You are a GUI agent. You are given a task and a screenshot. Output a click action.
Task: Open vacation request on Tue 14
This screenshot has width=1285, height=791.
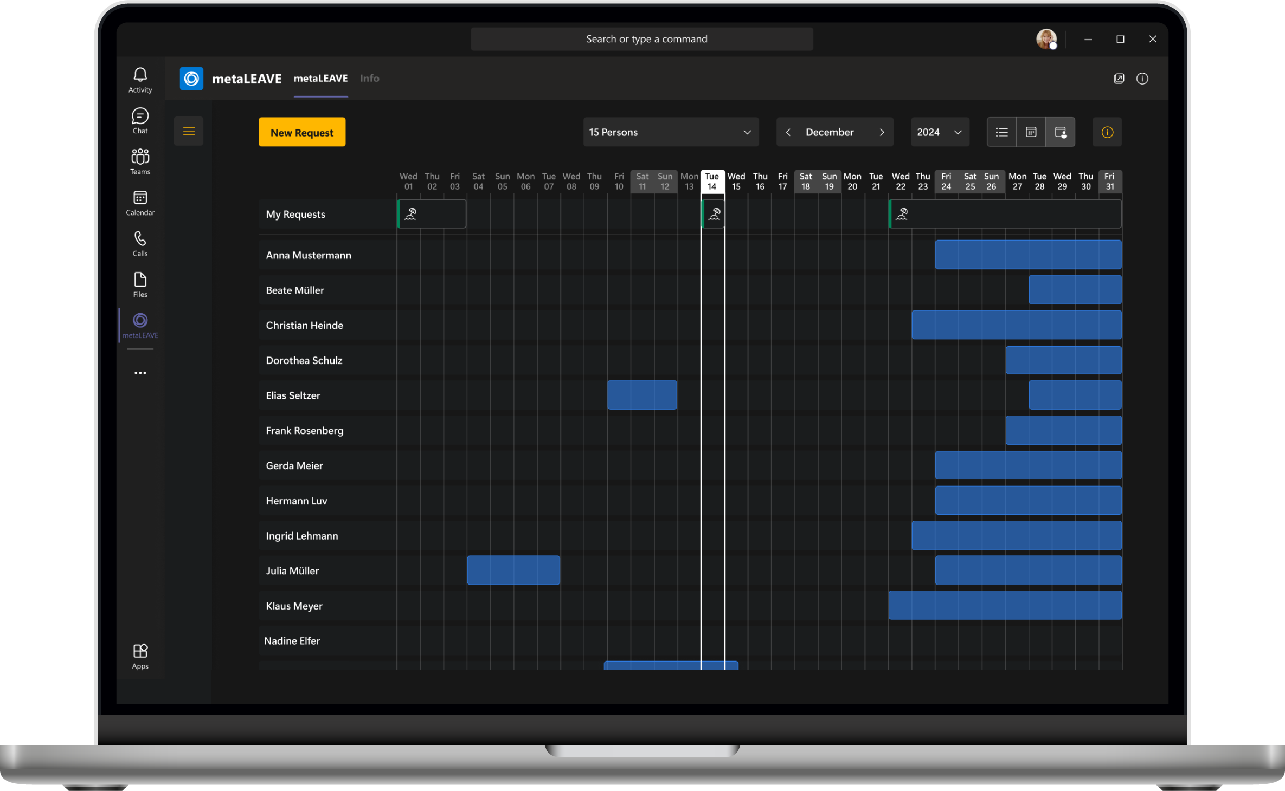[713, 214]
